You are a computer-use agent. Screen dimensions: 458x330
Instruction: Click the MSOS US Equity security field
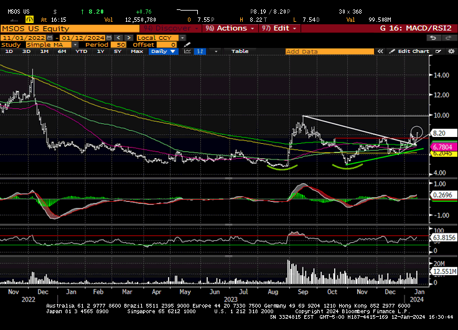coord(70,29)
